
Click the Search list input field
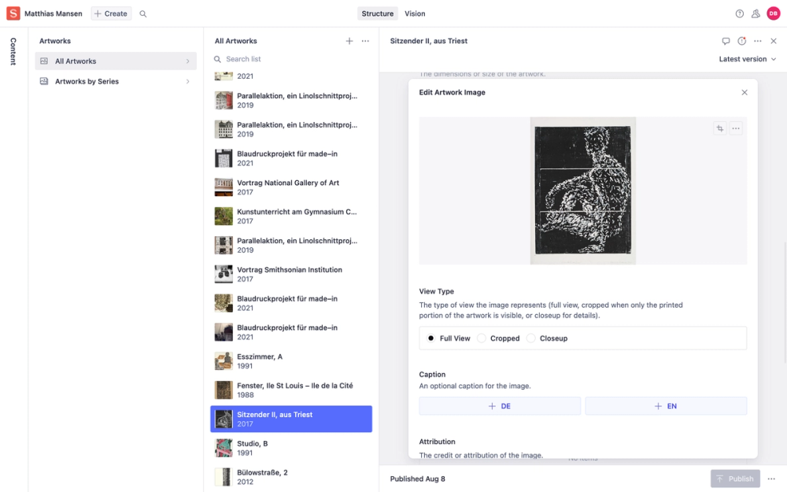(291, 59)
